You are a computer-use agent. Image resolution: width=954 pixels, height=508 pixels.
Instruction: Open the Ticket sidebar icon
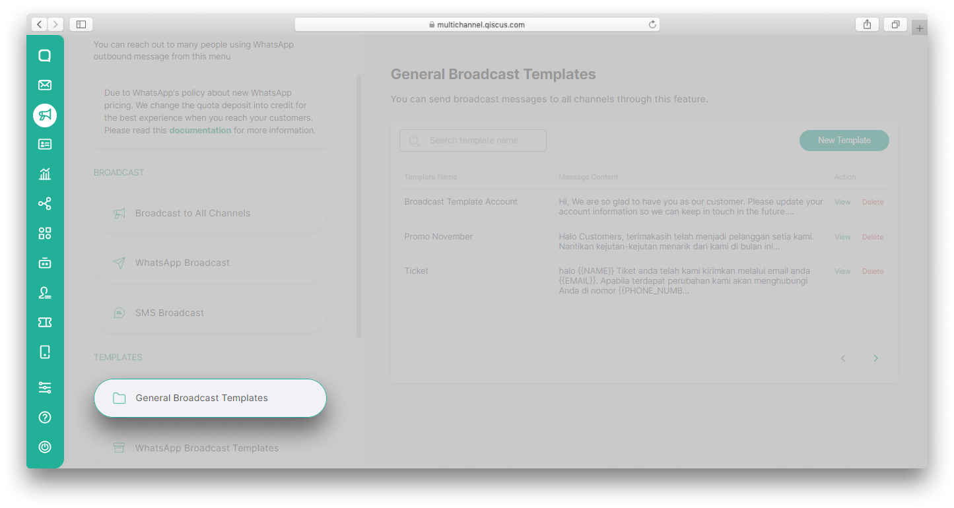coord(45,323)
